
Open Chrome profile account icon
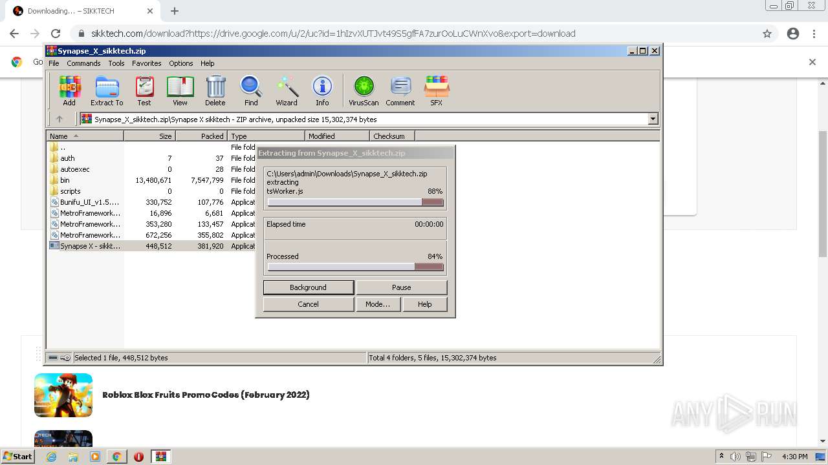(x=792, y=34)
